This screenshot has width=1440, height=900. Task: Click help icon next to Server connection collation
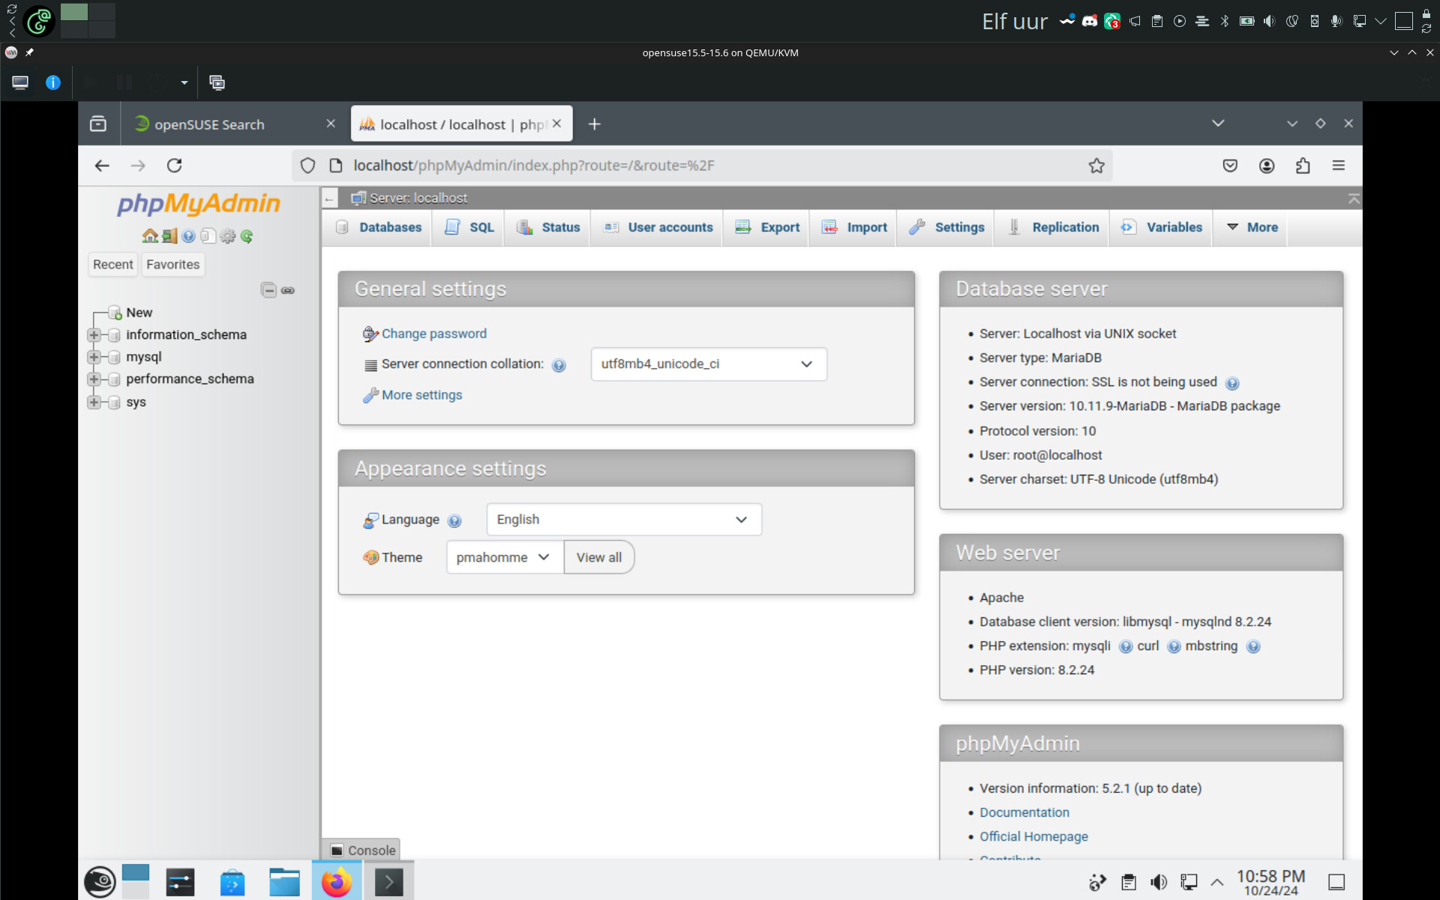559,365
